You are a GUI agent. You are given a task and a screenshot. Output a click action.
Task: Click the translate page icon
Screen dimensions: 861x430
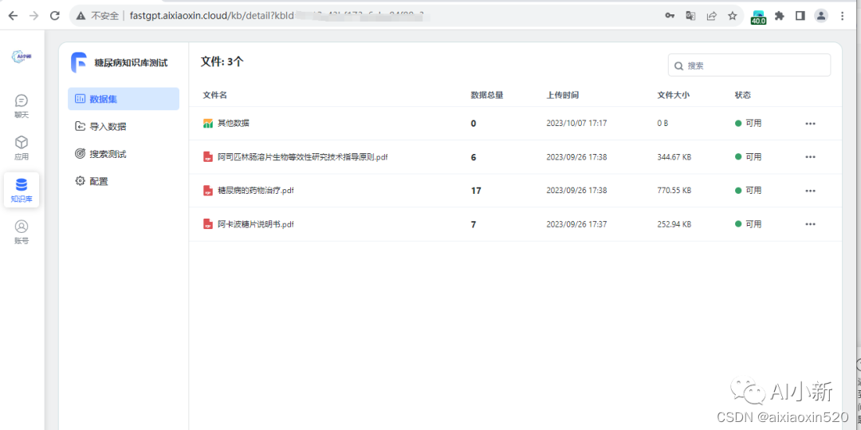click(x=690, y=16)
